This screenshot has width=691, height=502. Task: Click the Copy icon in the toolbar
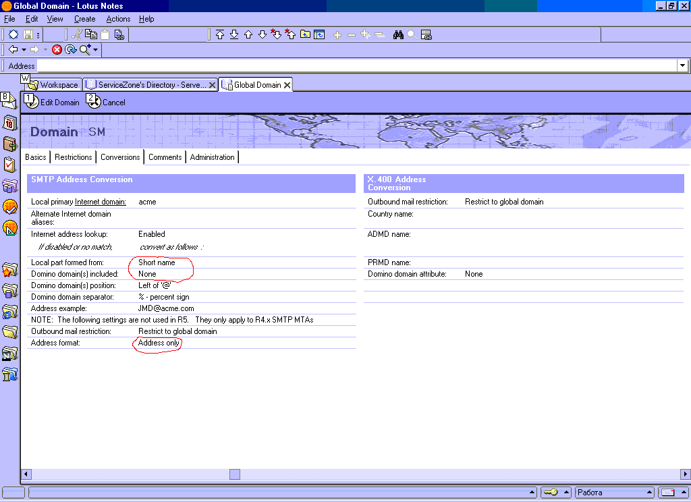[91, 34]
